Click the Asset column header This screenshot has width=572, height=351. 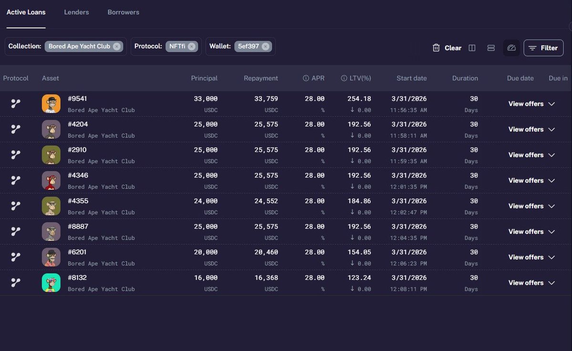(51, 78)
